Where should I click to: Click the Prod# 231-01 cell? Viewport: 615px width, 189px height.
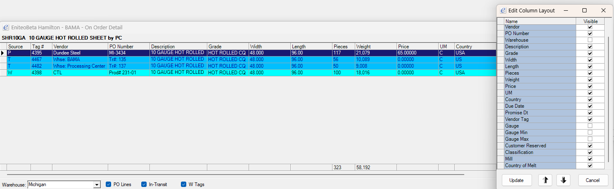tap(129, 73)
